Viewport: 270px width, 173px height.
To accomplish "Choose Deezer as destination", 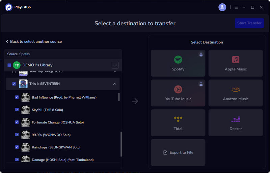I will (x=236, y=123).
